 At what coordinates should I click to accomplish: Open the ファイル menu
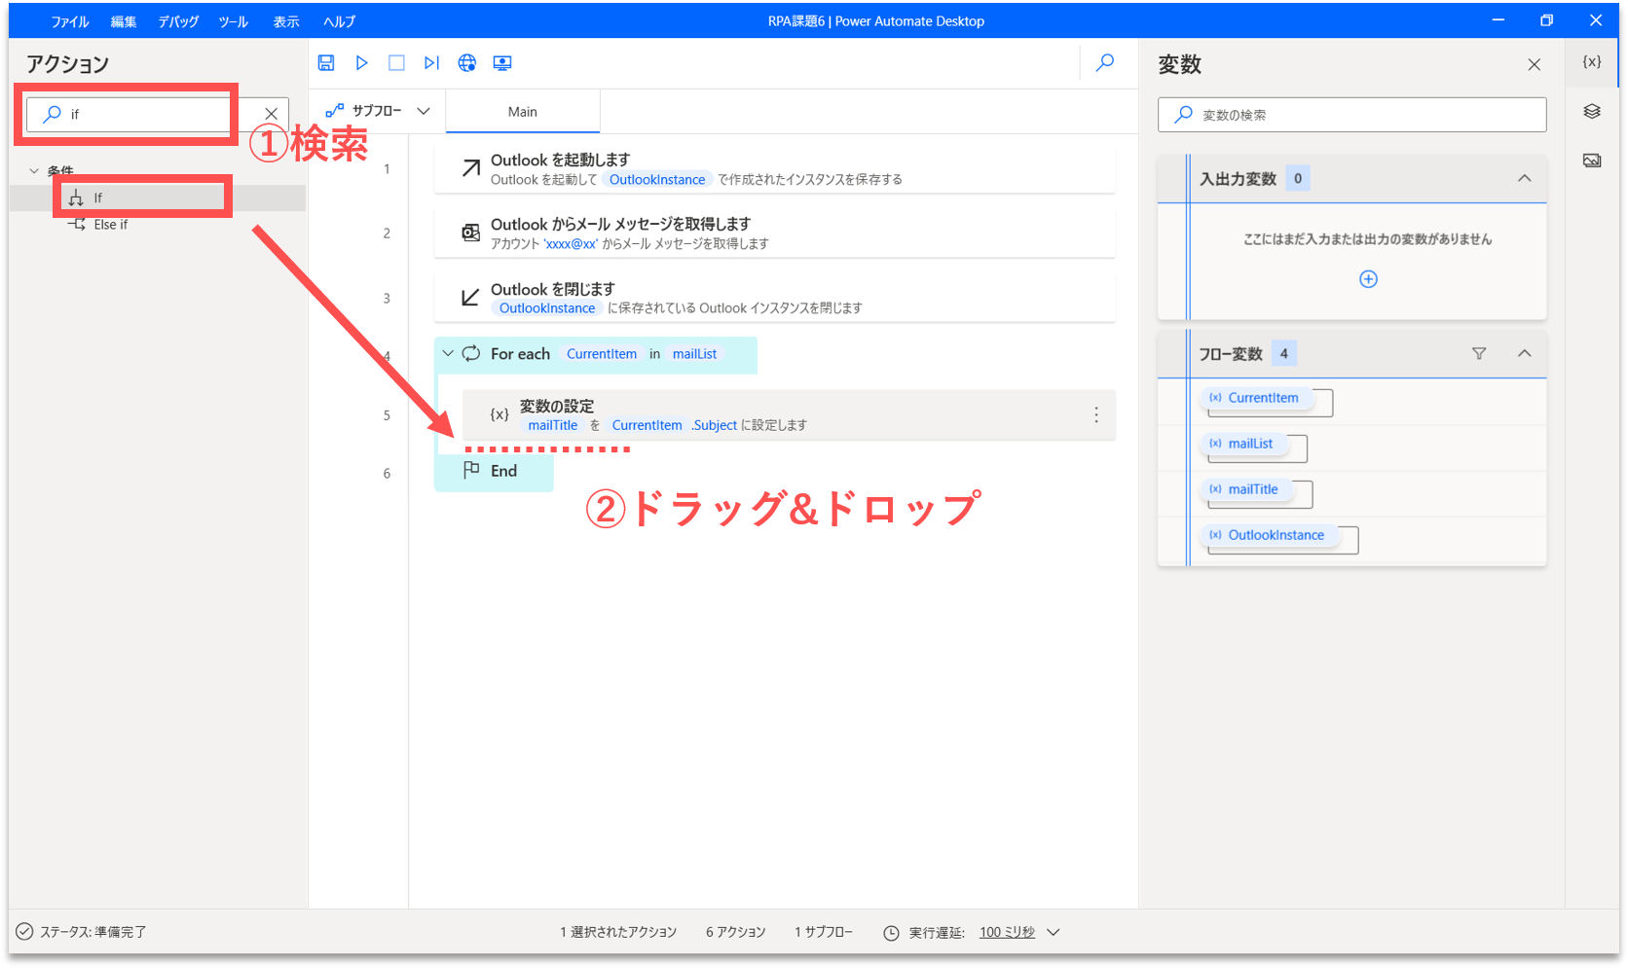pyautogui.click(x=70, y=21)
